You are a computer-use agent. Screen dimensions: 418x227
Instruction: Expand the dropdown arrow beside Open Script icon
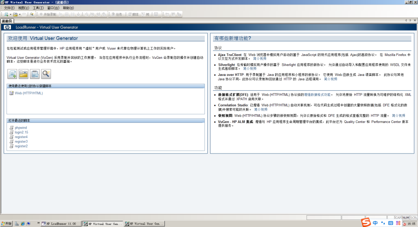20,14
